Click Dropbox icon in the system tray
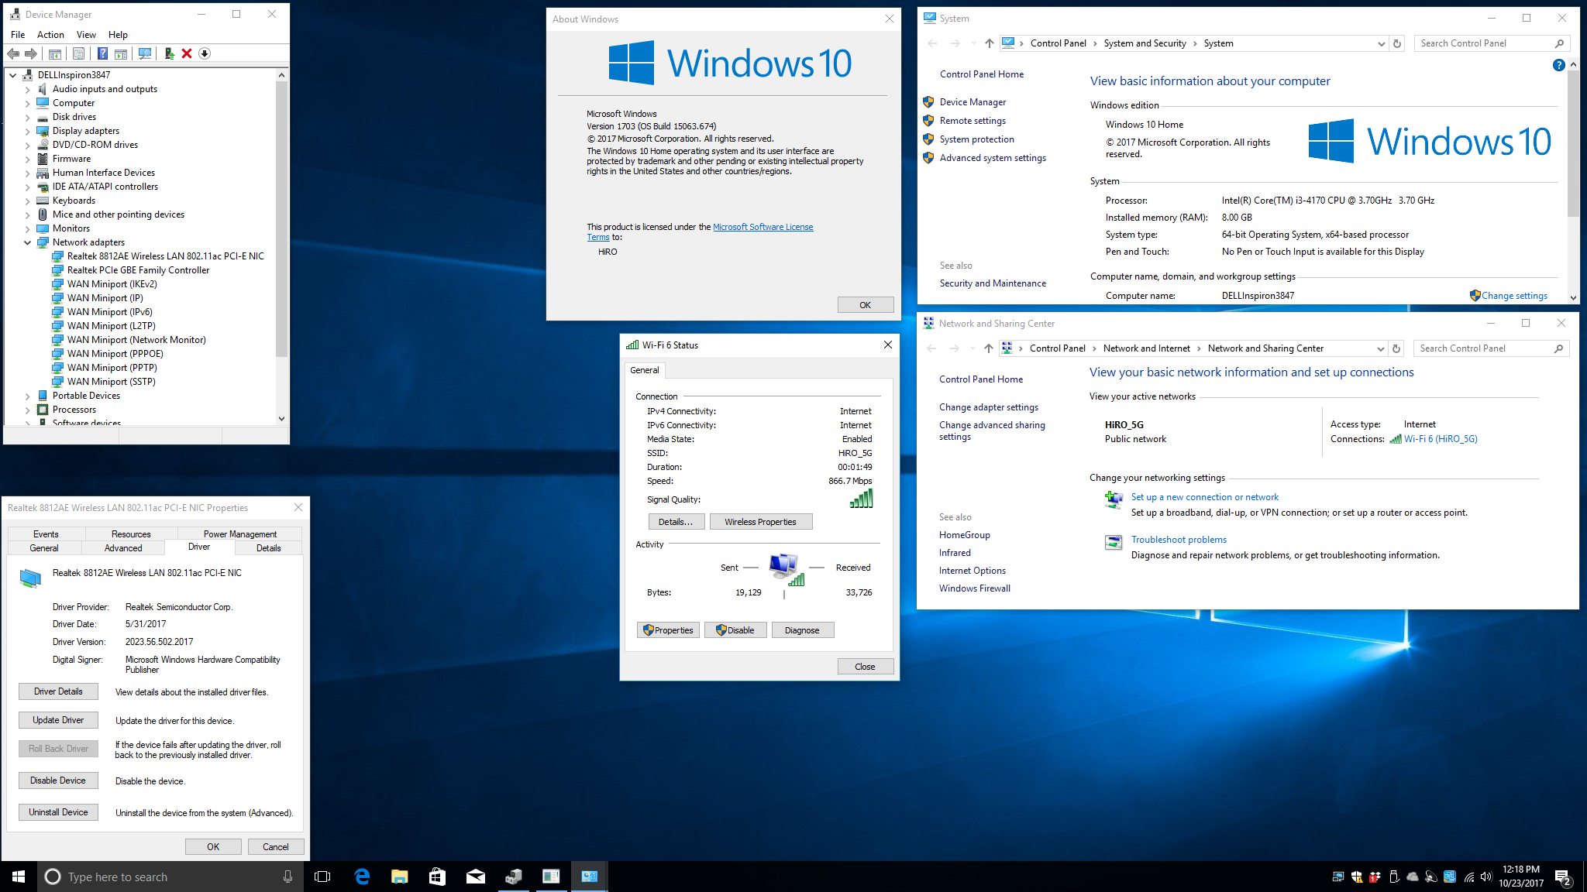 pyautogui.click(x=1375, y=877)
